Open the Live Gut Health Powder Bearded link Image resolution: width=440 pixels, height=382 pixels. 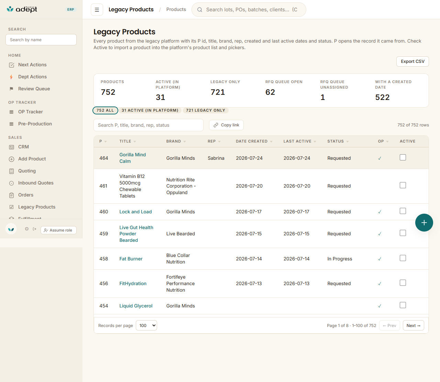tap(136, 234)
